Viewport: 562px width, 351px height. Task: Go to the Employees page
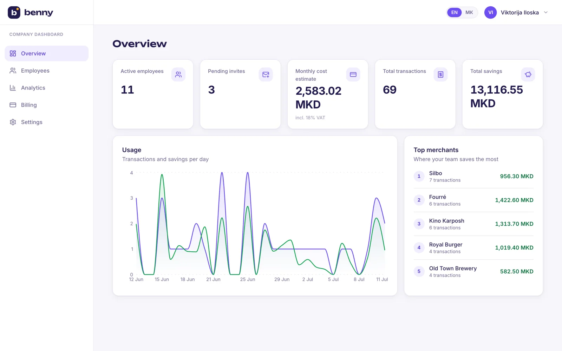click(x=47, y=71)
